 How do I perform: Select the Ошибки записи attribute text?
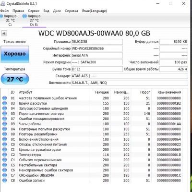32,180
